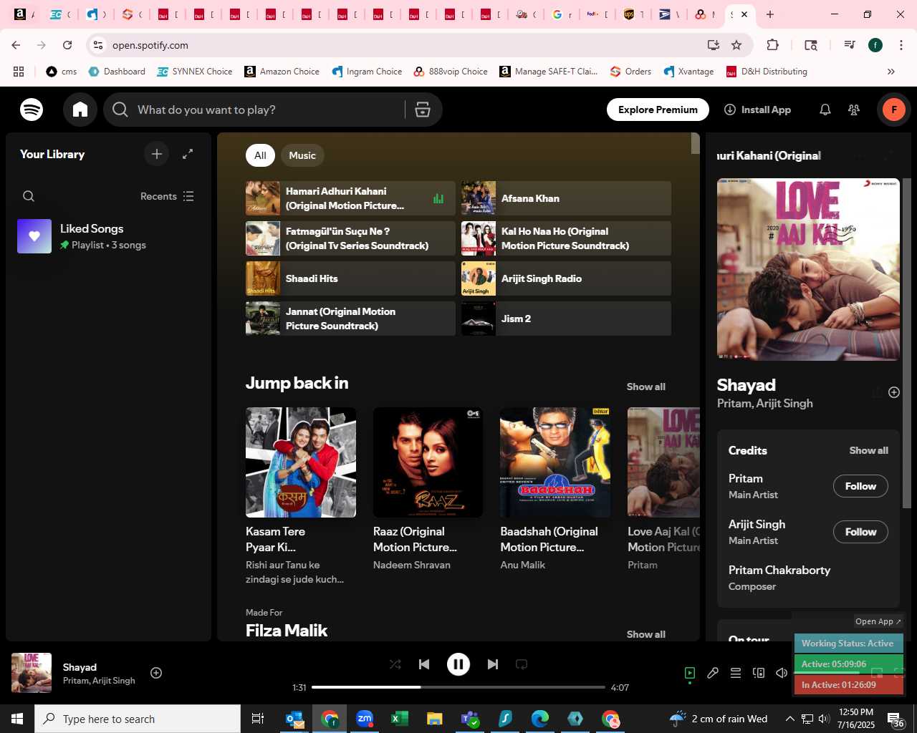
Task: Bookmark this tab star icon
Action: pyautogui.click(x=736, y=45)
